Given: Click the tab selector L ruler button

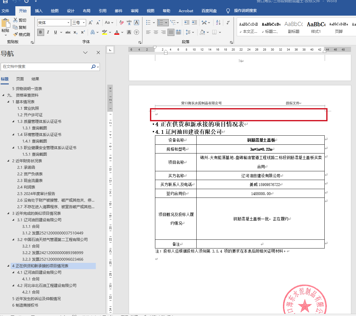Looking at the screenshot, I should 110,50.
